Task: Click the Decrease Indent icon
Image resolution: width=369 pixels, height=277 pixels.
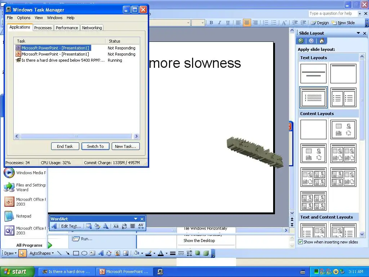Action: 295,23
